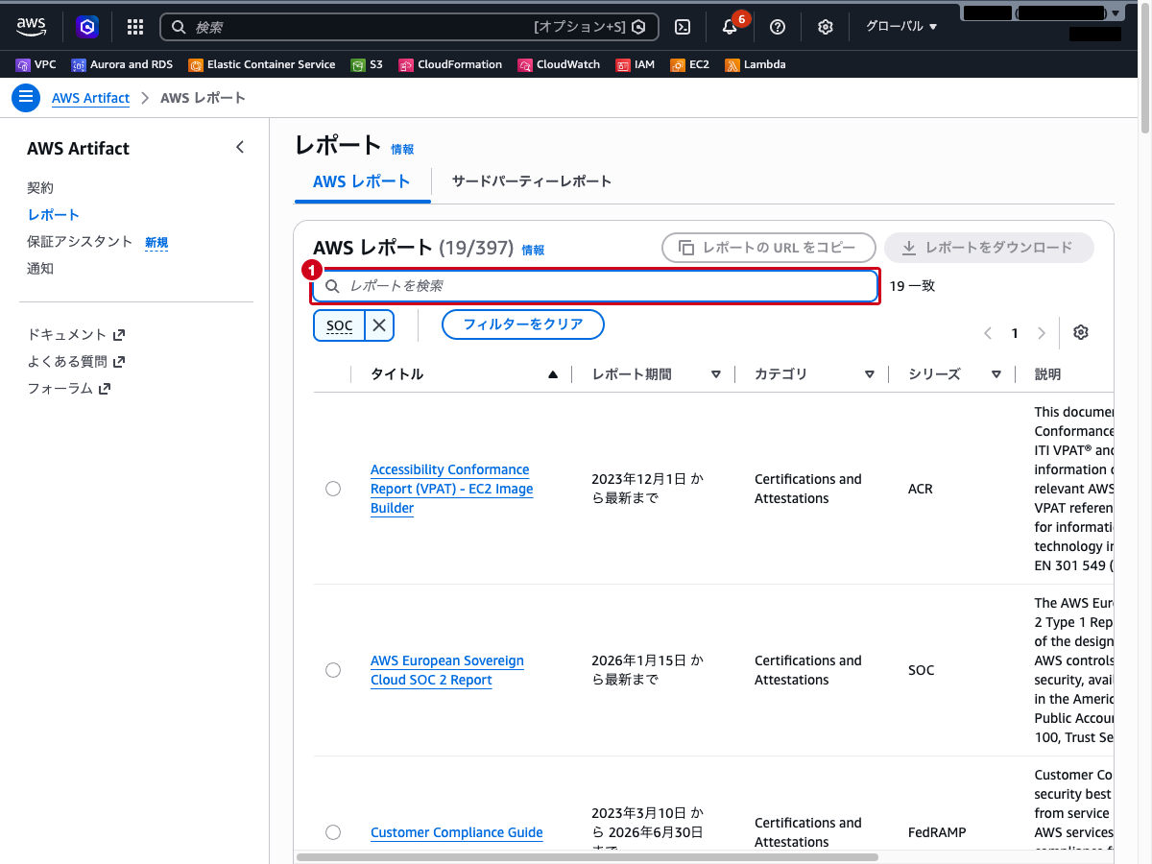
Task: Open console settings gear in top bar
Action: tap(826, 27)
